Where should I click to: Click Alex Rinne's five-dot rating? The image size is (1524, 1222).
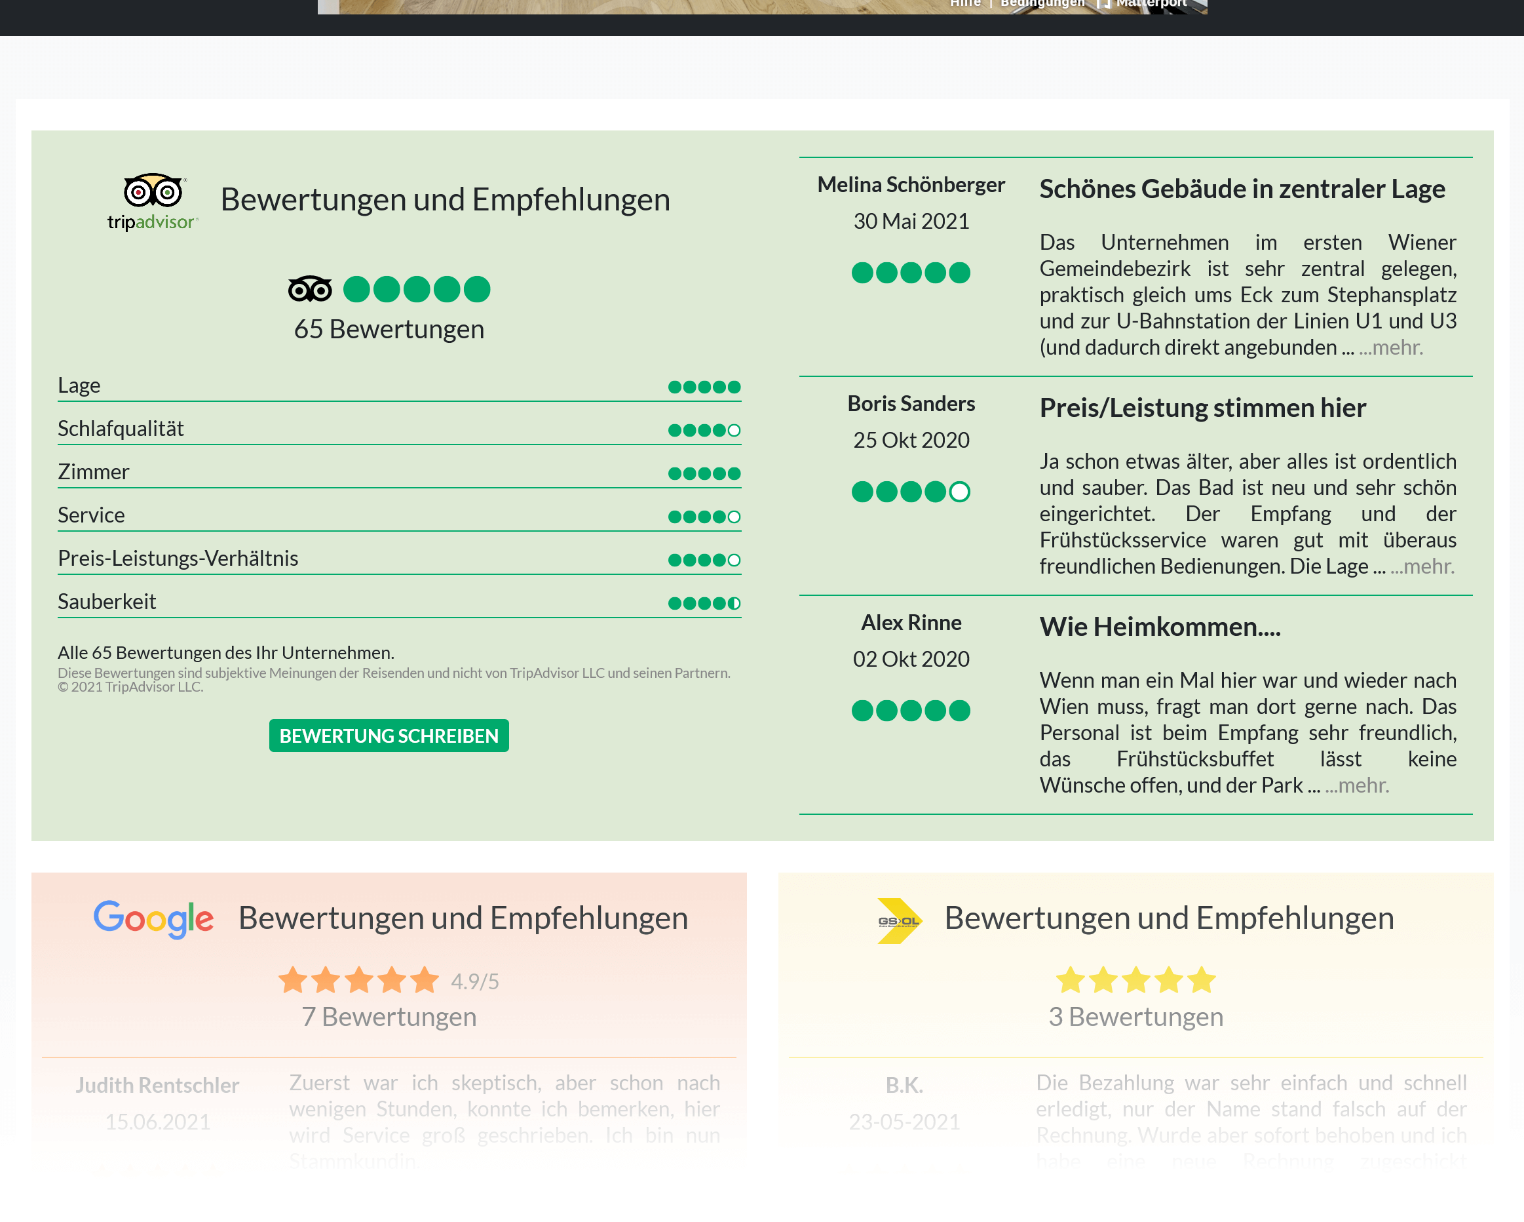coord(911,710)
